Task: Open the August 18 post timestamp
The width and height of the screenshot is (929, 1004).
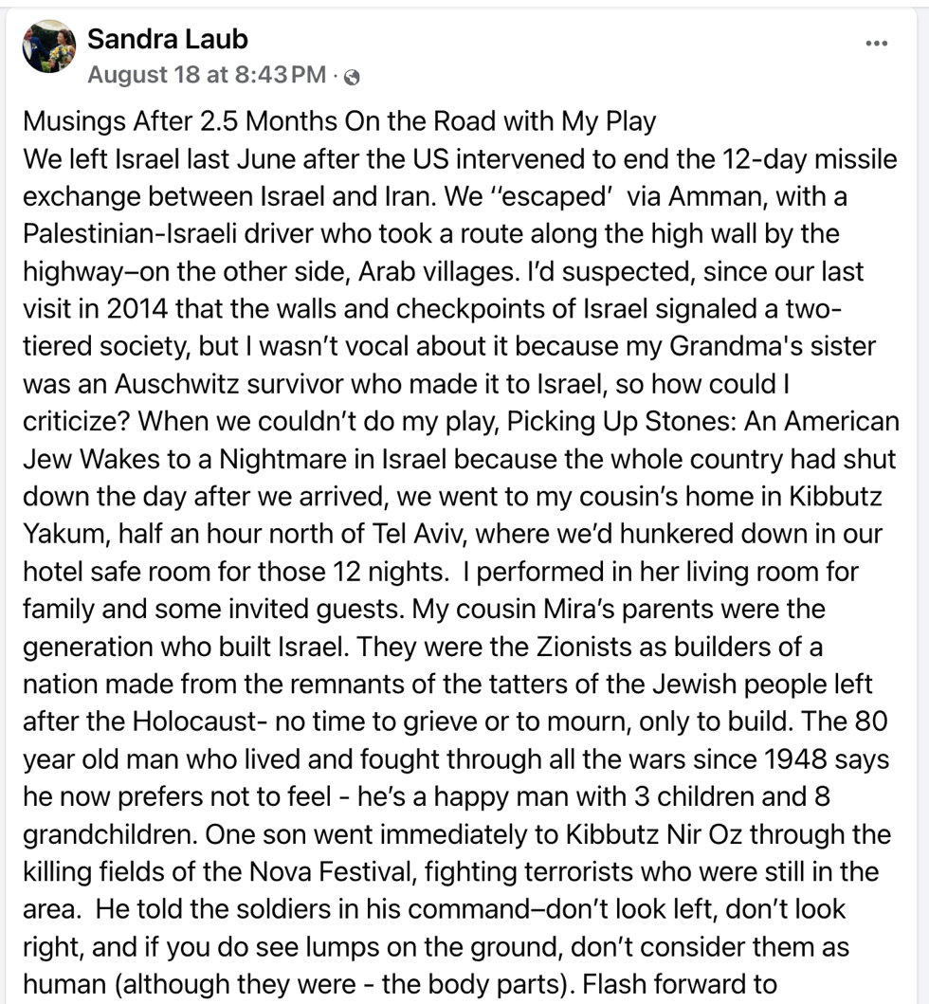Action: [206, 75]
